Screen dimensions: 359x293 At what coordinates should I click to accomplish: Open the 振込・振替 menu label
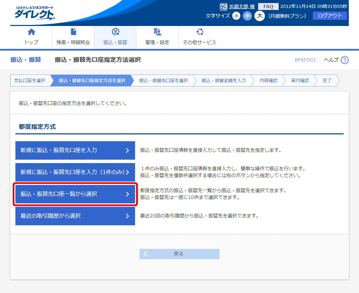115,42
